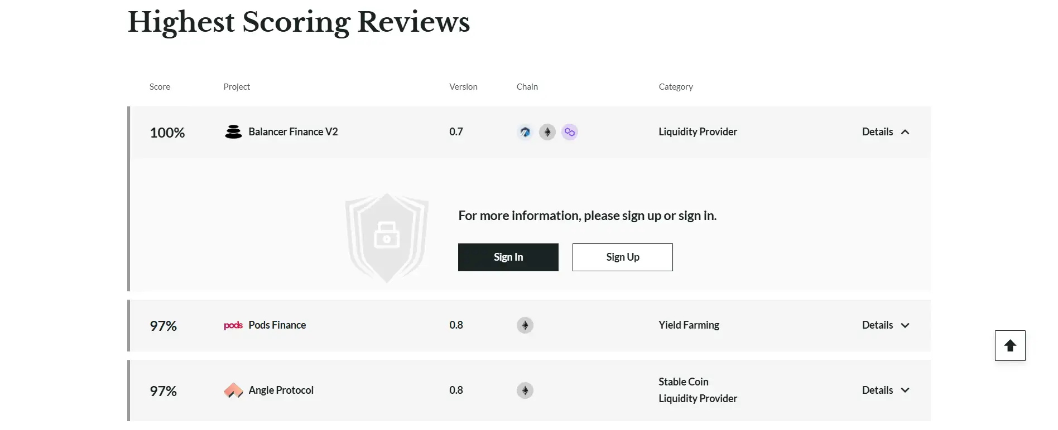Collapse the Balancer Finance V2 details
The image size is (1058, 430).
click(x=886, y=132)
